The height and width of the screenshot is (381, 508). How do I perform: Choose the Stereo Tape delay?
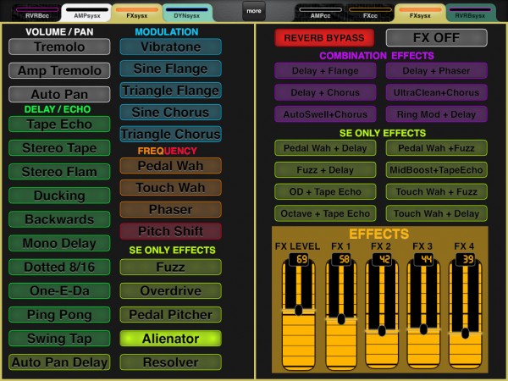(x=59, y=147)
